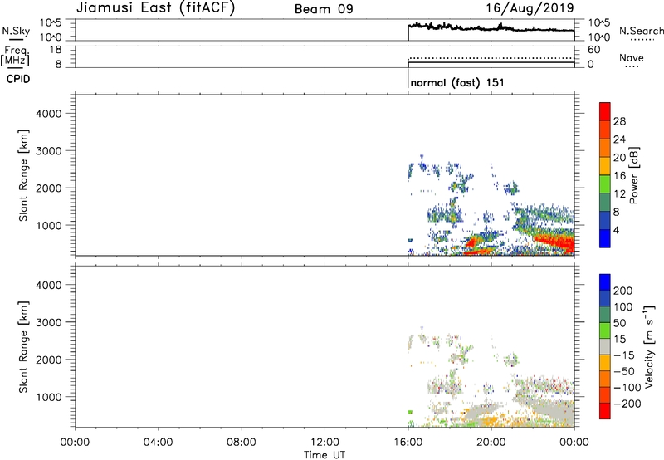
Task: Click the '20:00' time tick label
Action: (491, 443)
